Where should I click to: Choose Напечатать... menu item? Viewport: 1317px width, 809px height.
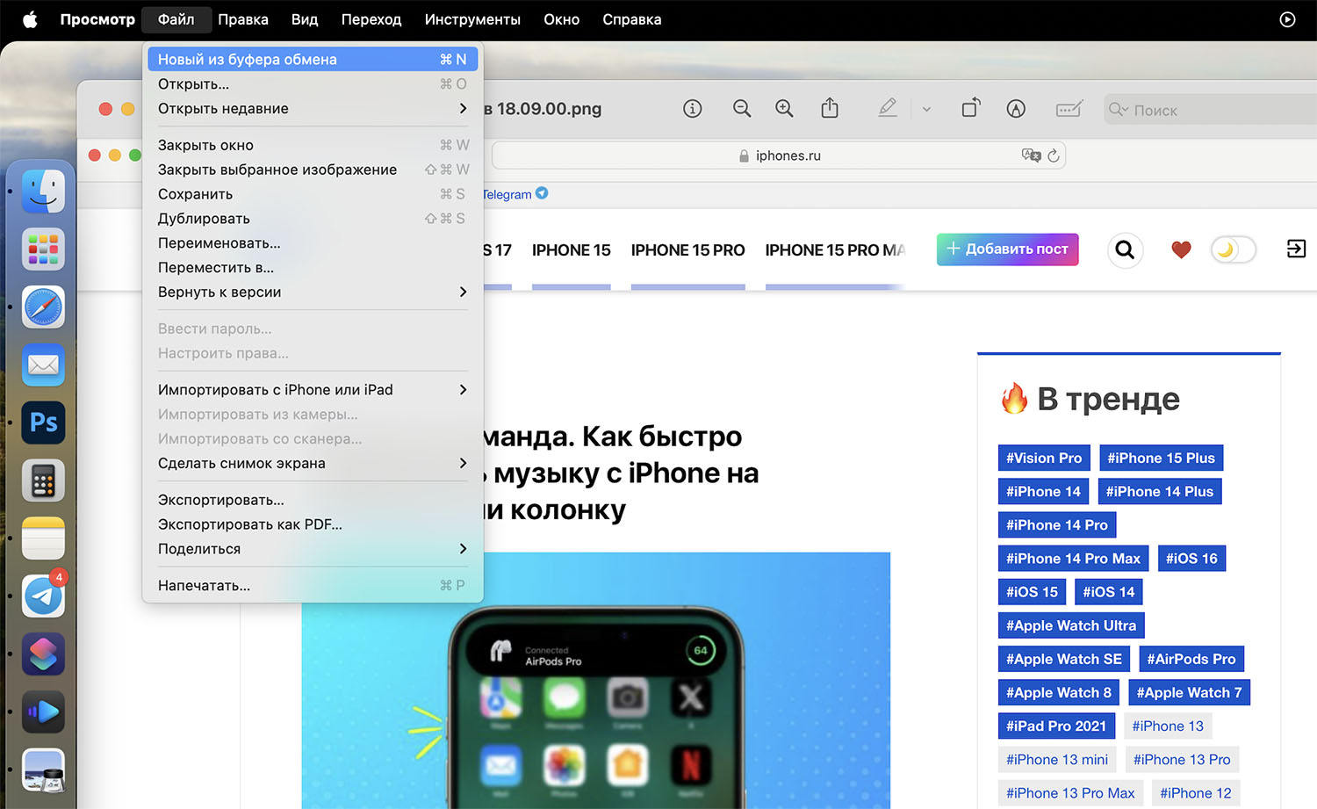coord(313,585)
